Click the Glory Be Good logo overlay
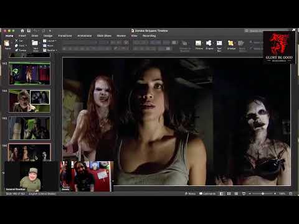This screenshot has width=299, height=224. coord(279,47)
